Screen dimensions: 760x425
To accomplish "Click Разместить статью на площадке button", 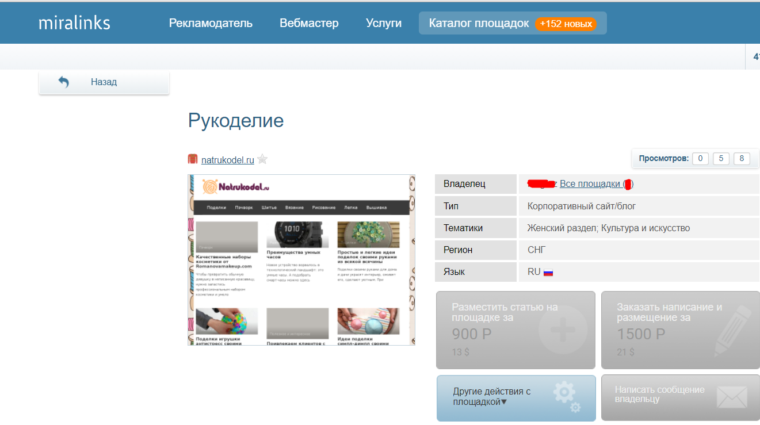I will [515, 330].
